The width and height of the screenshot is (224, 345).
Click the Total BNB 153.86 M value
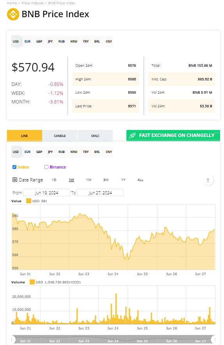[200, 66]
